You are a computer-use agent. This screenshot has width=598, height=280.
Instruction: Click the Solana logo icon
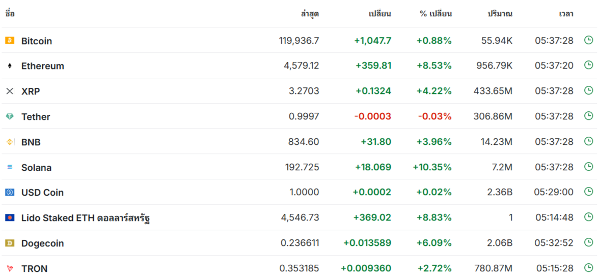tap(10, 167)
